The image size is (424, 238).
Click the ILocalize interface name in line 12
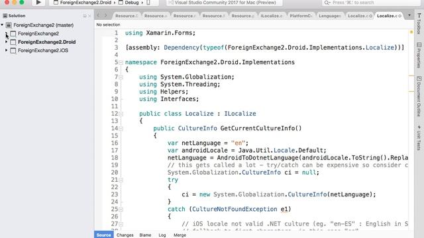(240, 114)
